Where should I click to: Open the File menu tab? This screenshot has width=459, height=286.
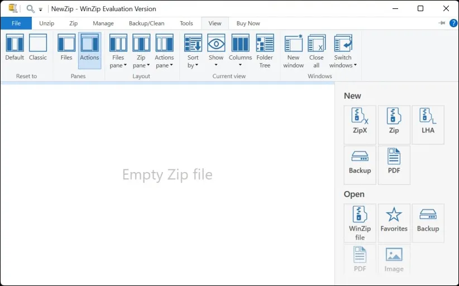[x=16, y=23]
